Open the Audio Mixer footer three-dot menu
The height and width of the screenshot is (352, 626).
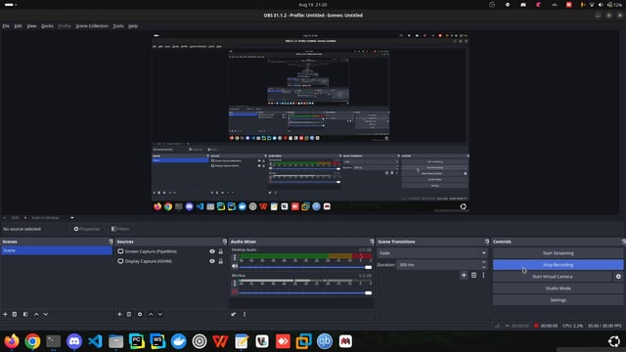pyautogui.click(x=245, y=314)
